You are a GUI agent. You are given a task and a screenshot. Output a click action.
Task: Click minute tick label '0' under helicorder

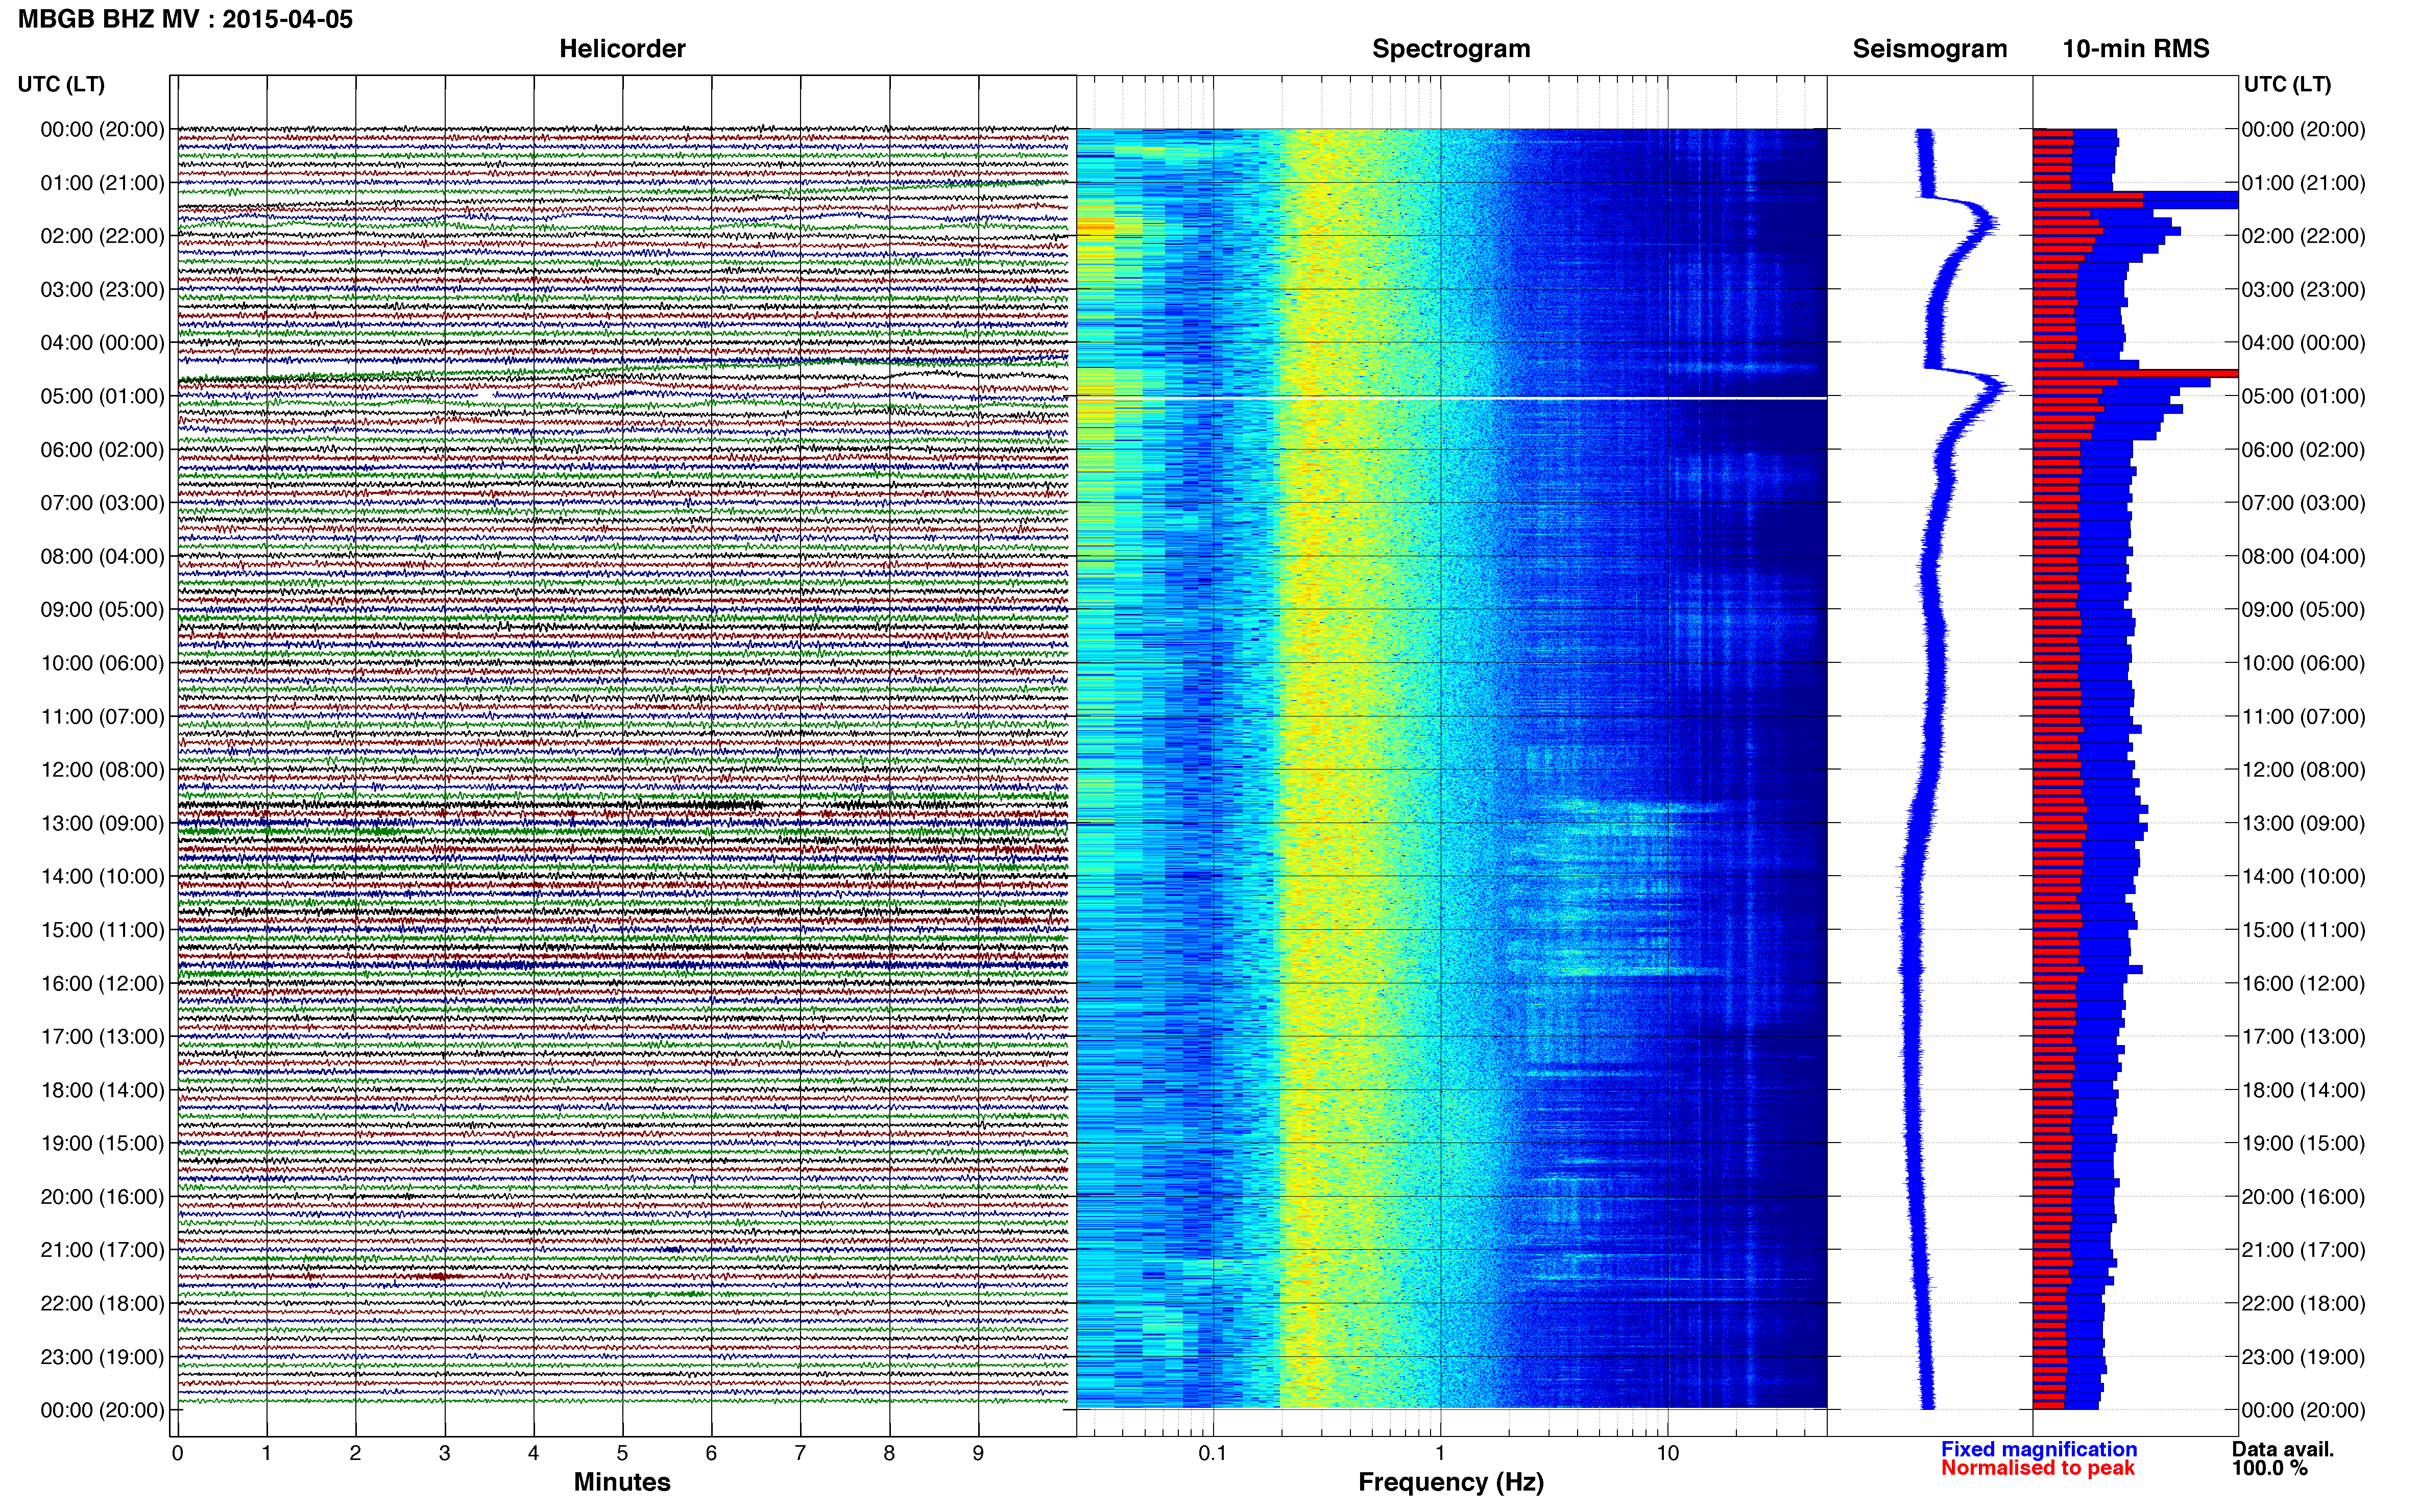(x=177, y=1453)
